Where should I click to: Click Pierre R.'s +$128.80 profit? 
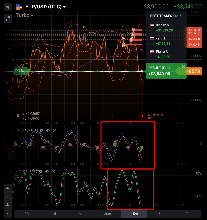[163, 57]
